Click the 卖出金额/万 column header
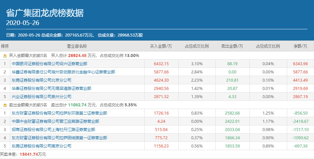 click(x=232, y=46)
